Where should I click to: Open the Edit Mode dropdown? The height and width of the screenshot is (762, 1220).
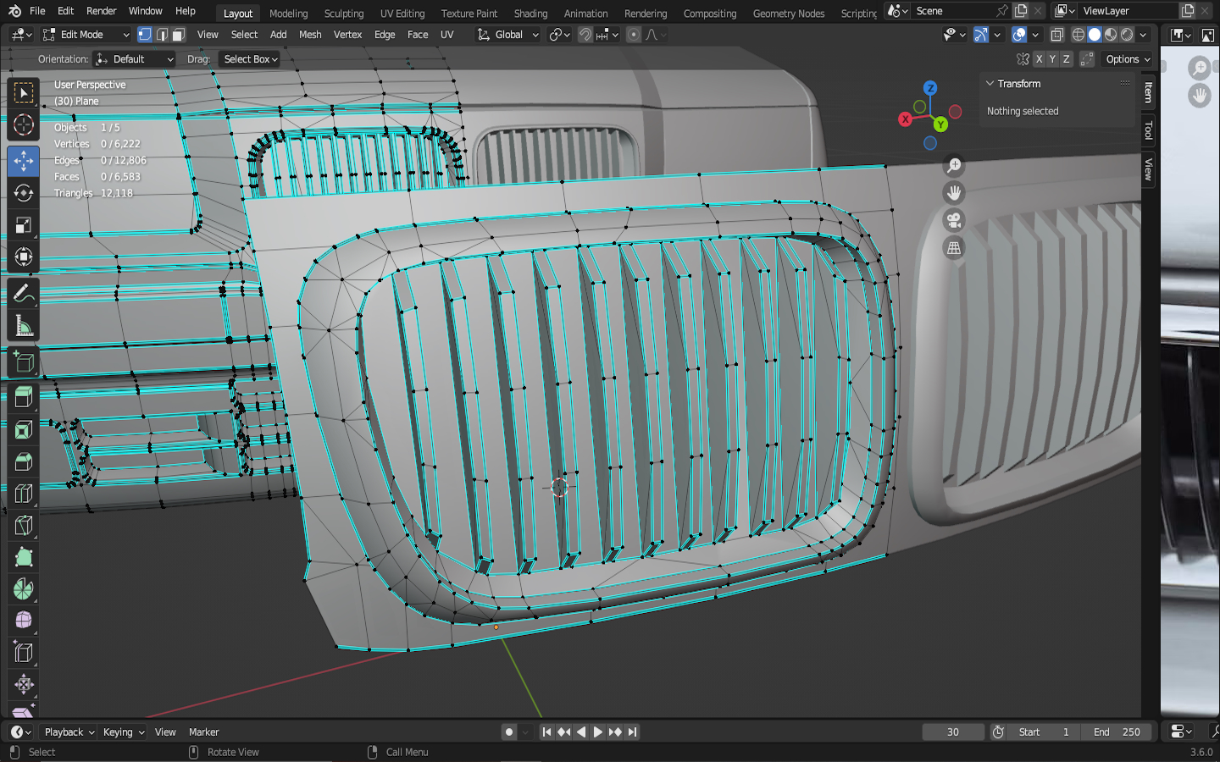86,35
